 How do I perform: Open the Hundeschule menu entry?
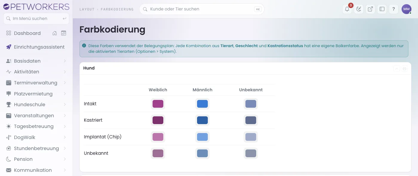click(36, 104)
